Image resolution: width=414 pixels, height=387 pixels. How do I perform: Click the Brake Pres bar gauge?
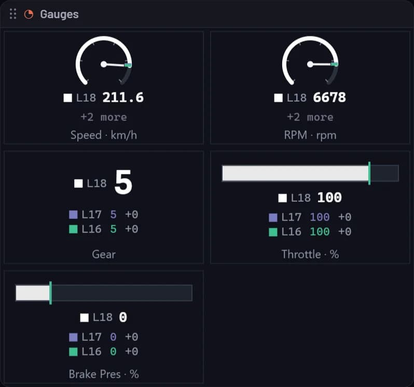pyautogui.click(x=104, y=293)
